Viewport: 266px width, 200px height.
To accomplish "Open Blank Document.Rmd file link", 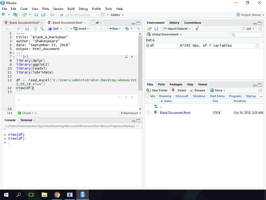I will 175,113.
